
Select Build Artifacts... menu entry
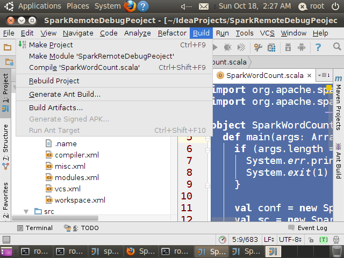[114, 107]
